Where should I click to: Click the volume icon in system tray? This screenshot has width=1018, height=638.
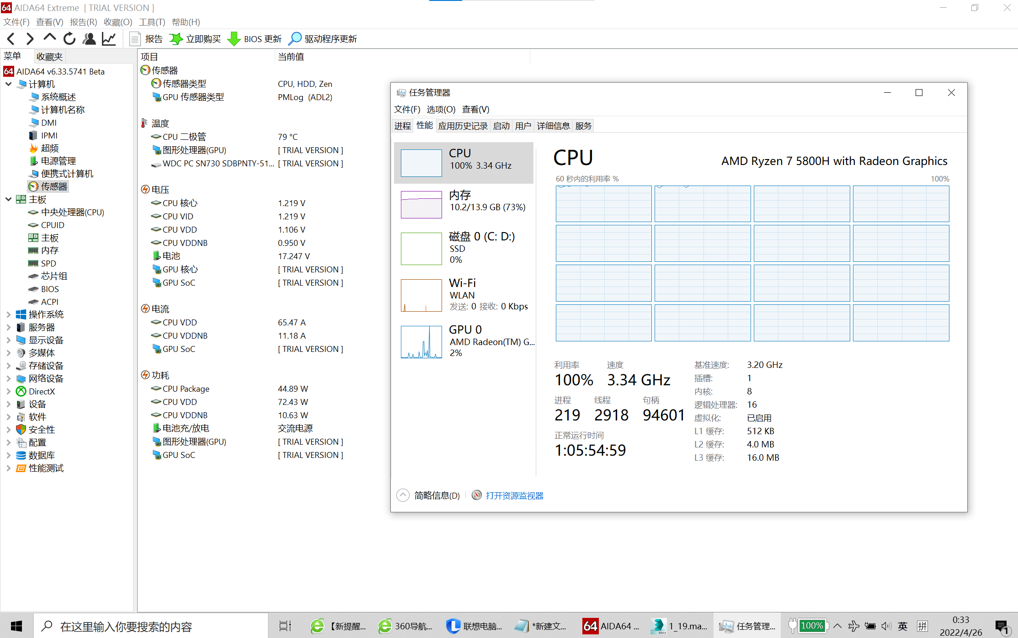click(x=886, y=626)
